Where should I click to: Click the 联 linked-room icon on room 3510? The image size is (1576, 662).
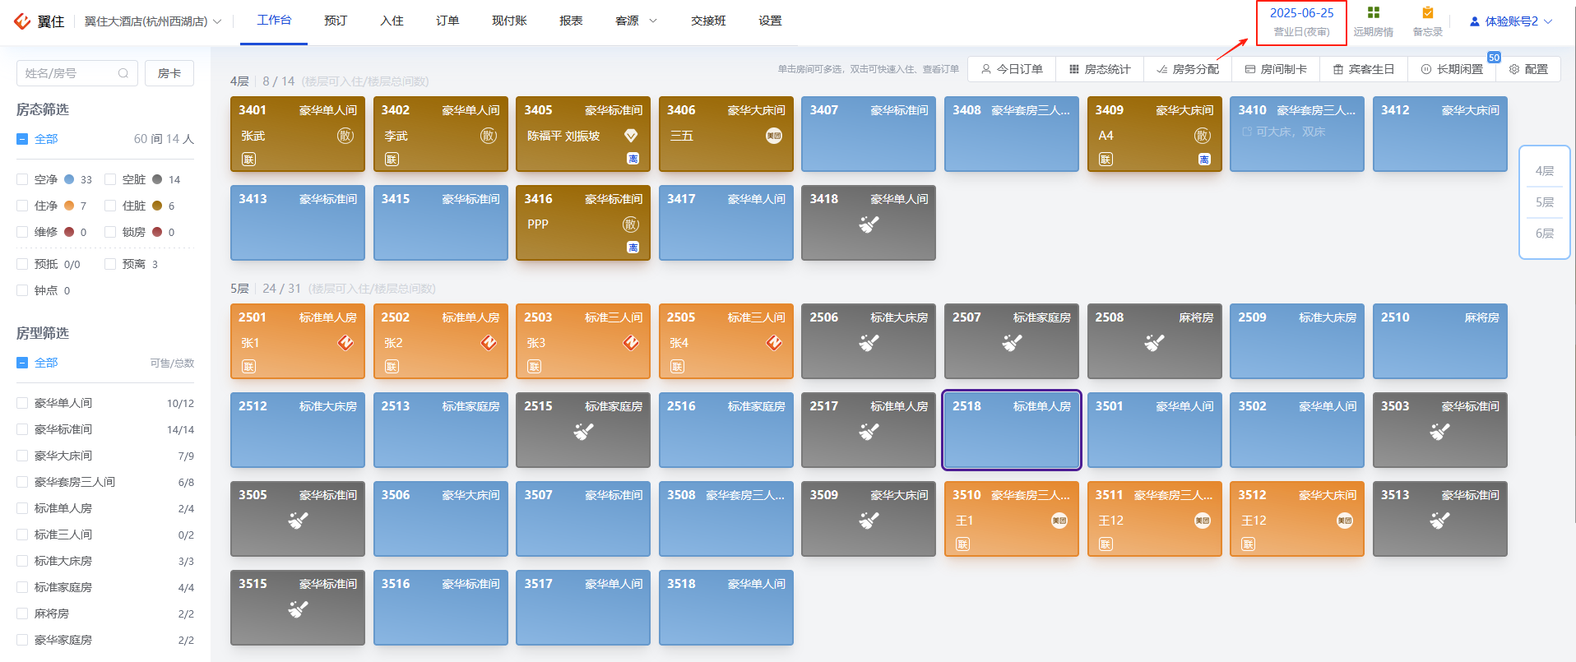pyautogui.click(x=962, y=544)
